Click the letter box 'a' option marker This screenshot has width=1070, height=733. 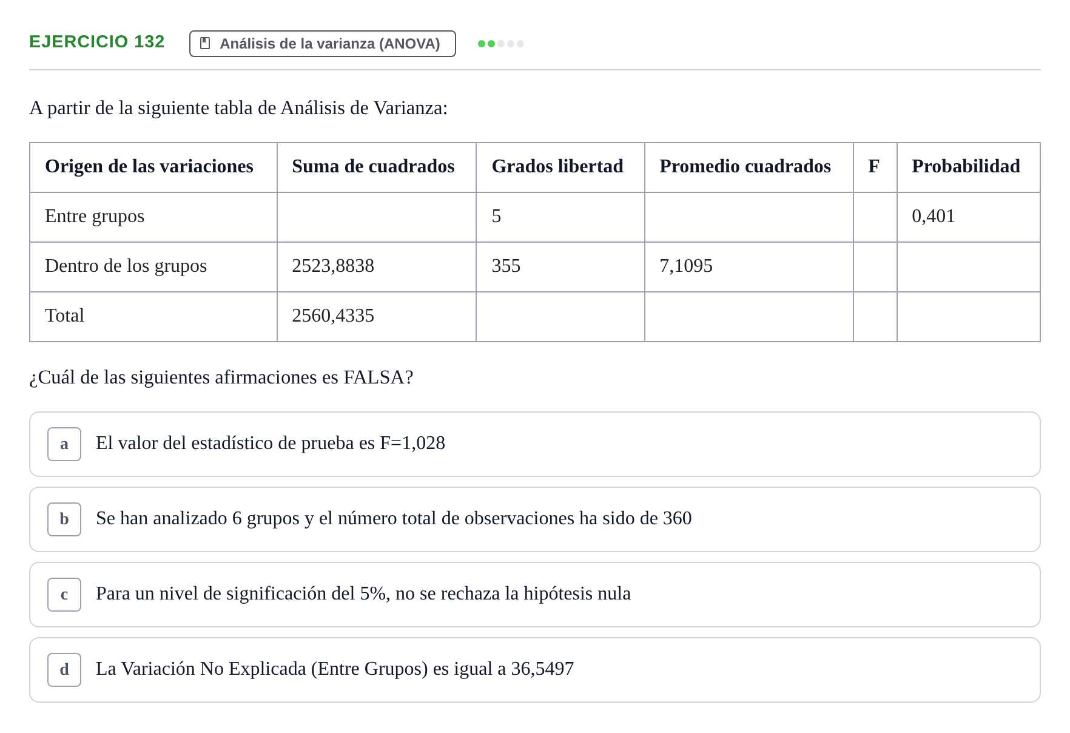[x=64, y=444]
